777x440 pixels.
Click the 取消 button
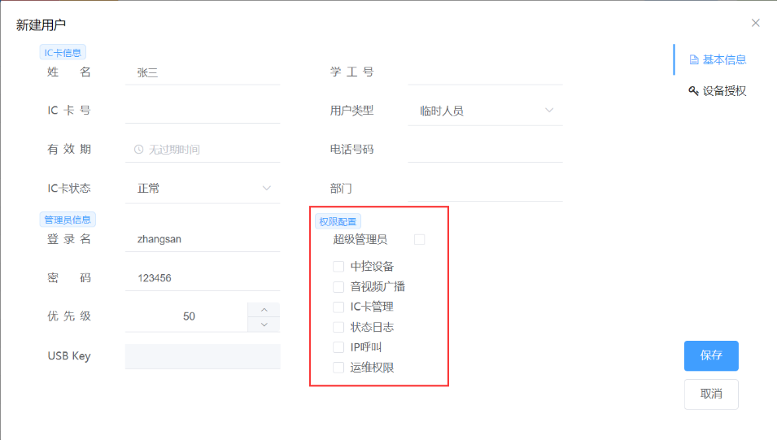[710, 394]
